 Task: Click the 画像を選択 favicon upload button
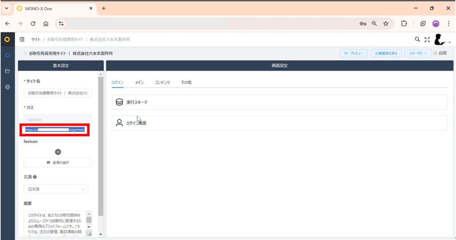[x=58, y=163]
